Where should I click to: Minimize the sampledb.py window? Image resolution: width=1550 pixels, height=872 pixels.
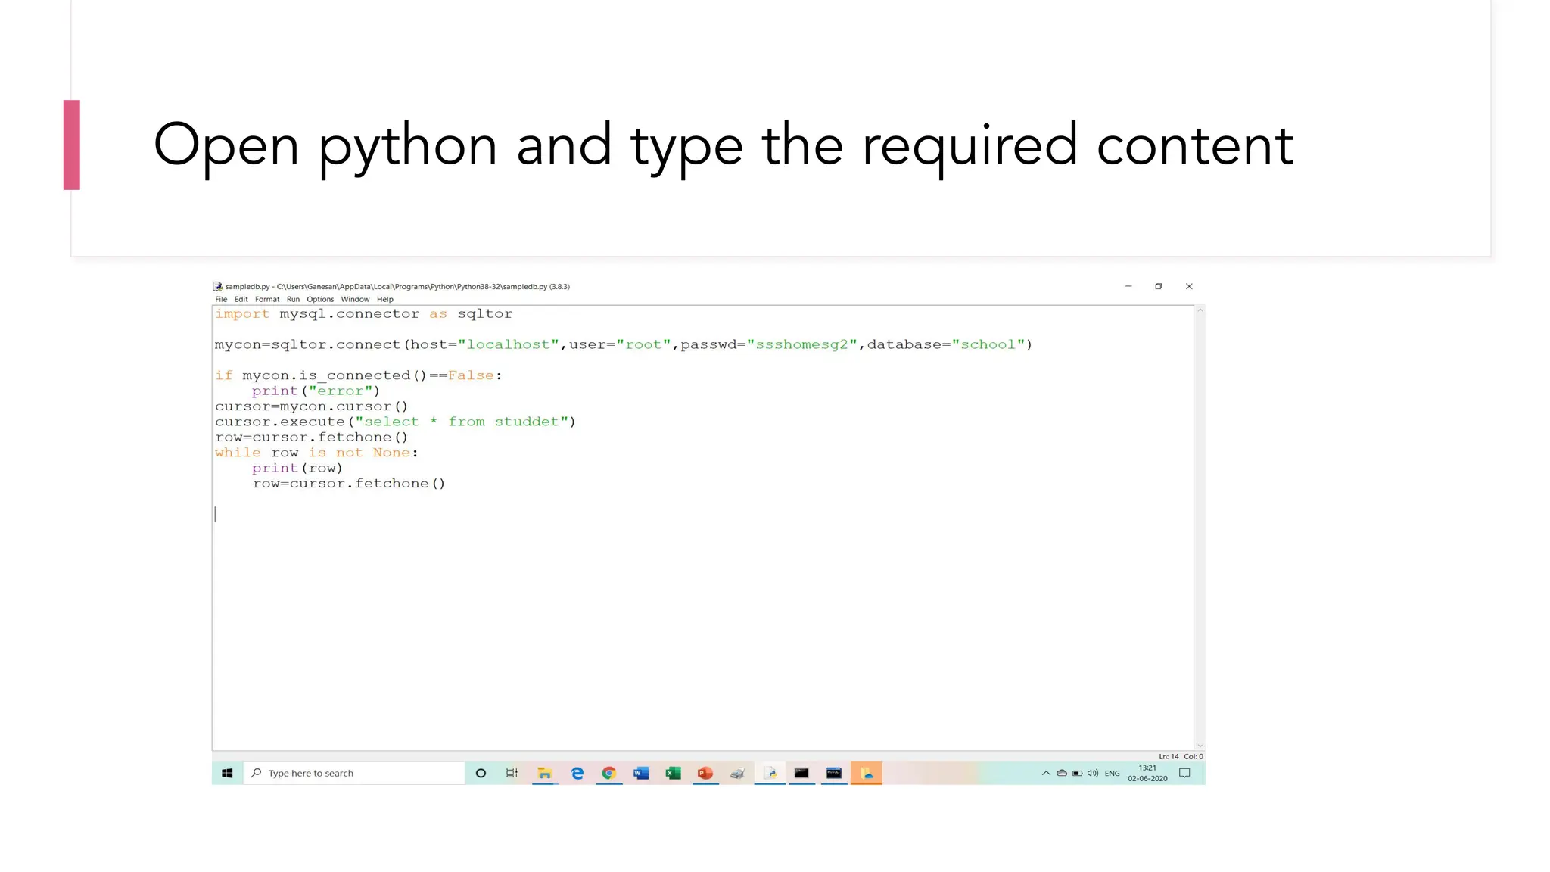click(1128, 286)
